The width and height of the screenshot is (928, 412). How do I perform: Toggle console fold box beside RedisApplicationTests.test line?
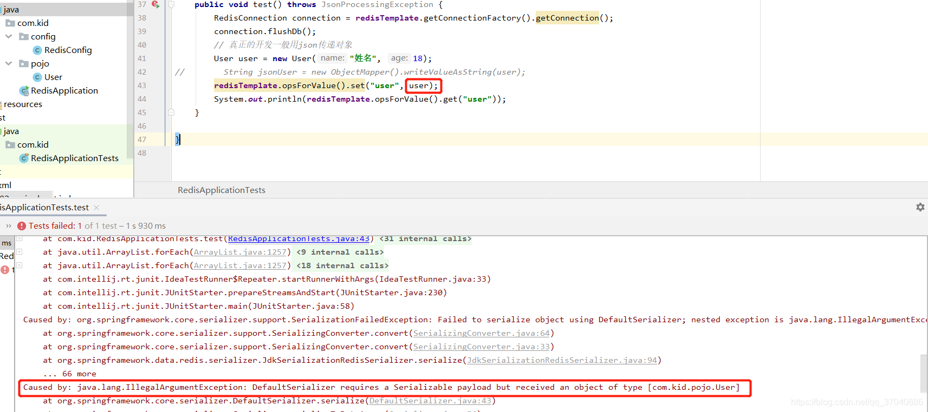pos(19,238)
